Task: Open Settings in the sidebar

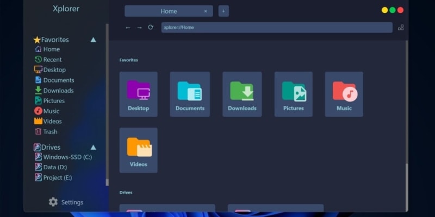Action: pos(66,202)
